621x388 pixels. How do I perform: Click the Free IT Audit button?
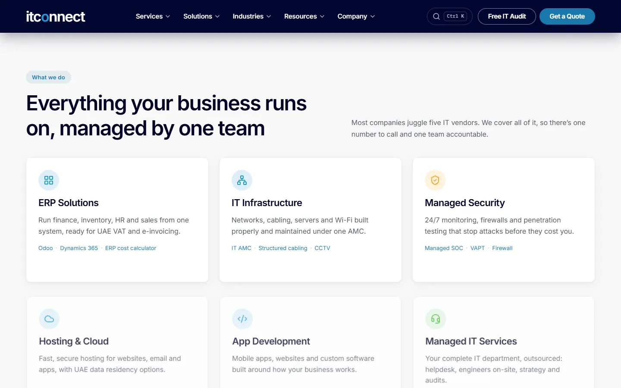(507, 16)
